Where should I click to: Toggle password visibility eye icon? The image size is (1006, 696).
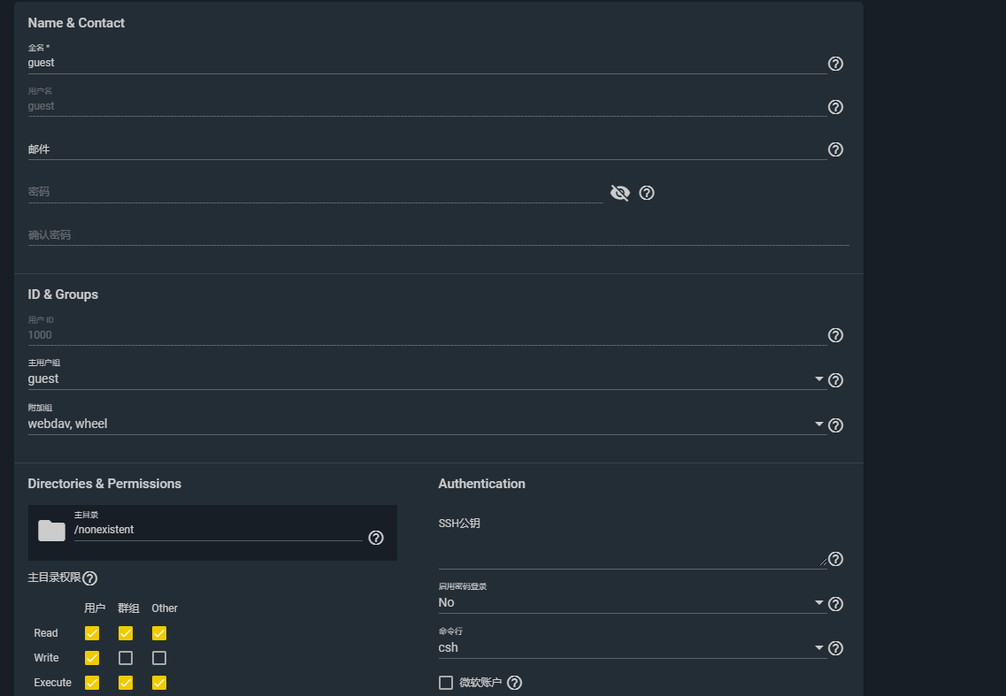pos(619,193)
